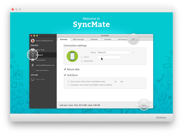The height and width of the screenshot is (135, 183).
Task: Click the Mike's iMac monitor icon
Action: pos(33,79)
